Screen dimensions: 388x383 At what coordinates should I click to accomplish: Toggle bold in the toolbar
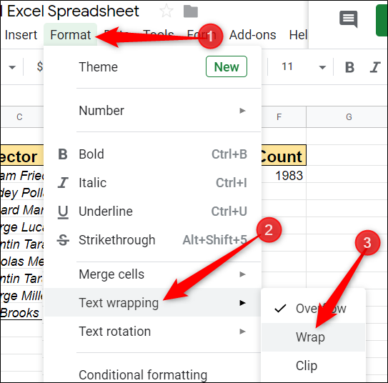click(x=349, y=67)
